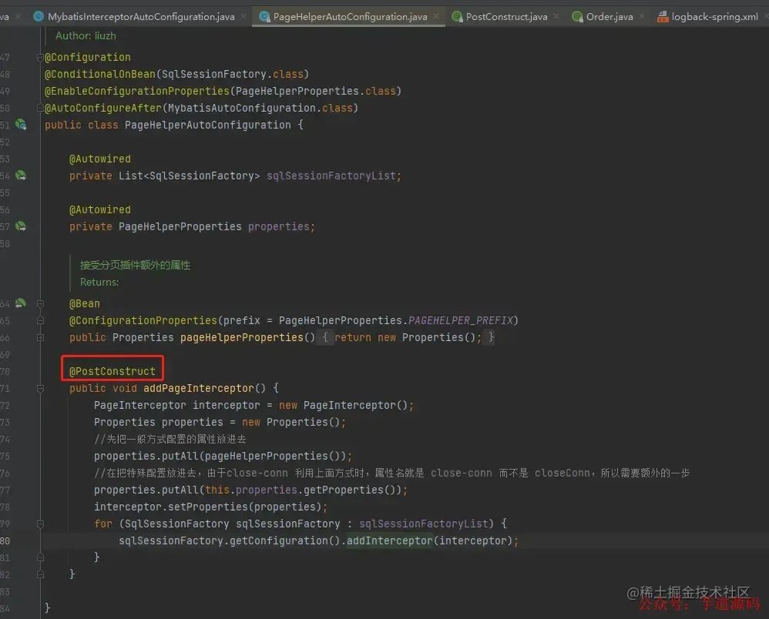The width and height of the screenshot is (769, 619).
Task: Switch to the PostConstruct.java tab
Action: click(505, 15)
